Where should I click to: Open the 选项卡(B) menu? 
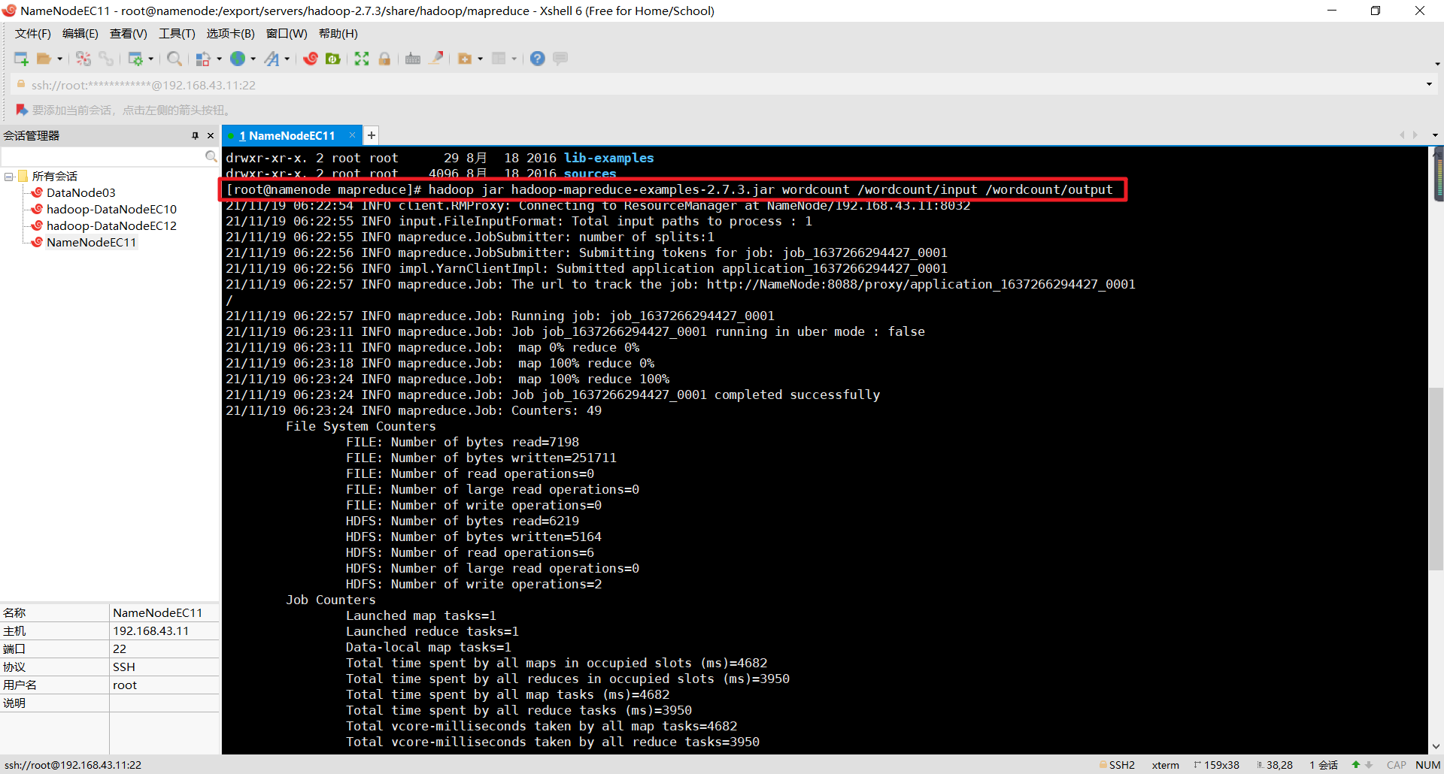tap(230, 34)
